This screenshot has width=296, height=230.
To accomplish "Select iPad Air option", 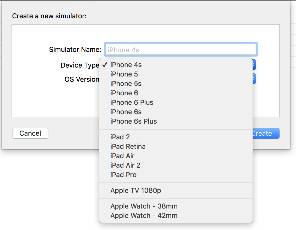I will 176,156.
